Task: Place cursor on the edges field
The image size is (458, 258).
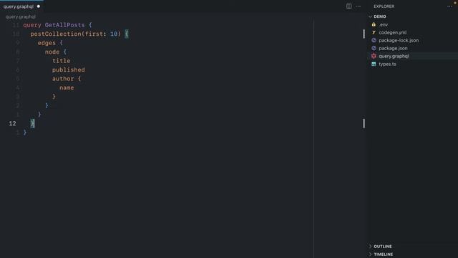Action: tap(47, 43)
